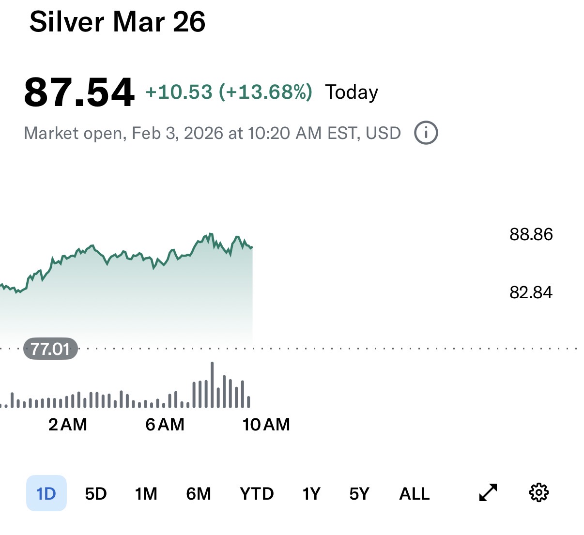This screenshot has width=584, height=535.
Task: Tap the 87.54 current price
Action: click(x=79, y=92)
